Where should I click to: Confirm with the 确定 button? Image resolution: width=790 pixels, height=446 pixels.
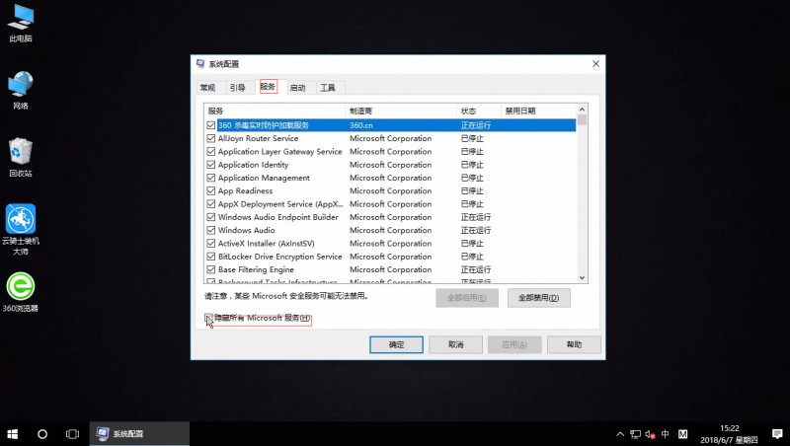(x=396, y=344)
